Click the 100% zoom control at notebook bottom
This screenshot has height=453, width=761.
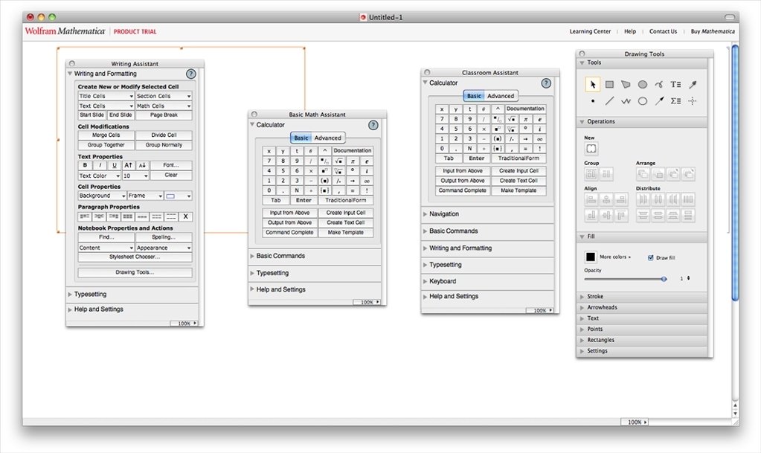click(x=634, y=422)
